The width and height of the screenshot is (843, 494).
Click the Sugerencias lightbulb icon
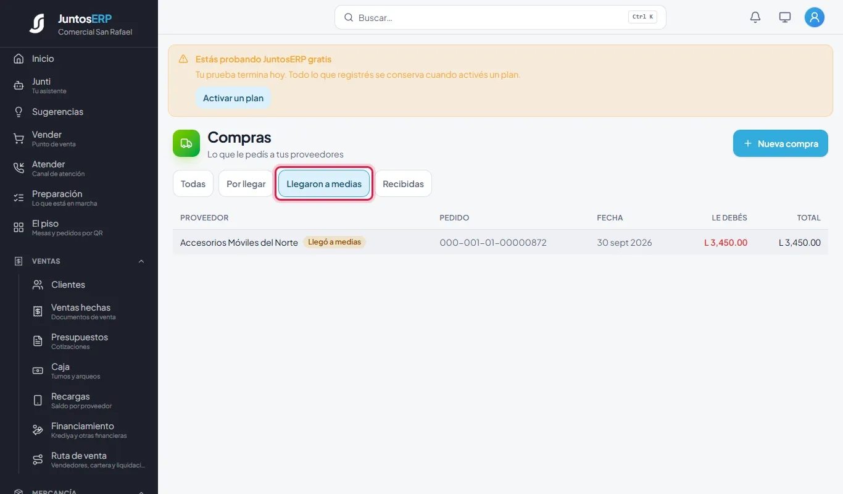(x=19, y=112)
